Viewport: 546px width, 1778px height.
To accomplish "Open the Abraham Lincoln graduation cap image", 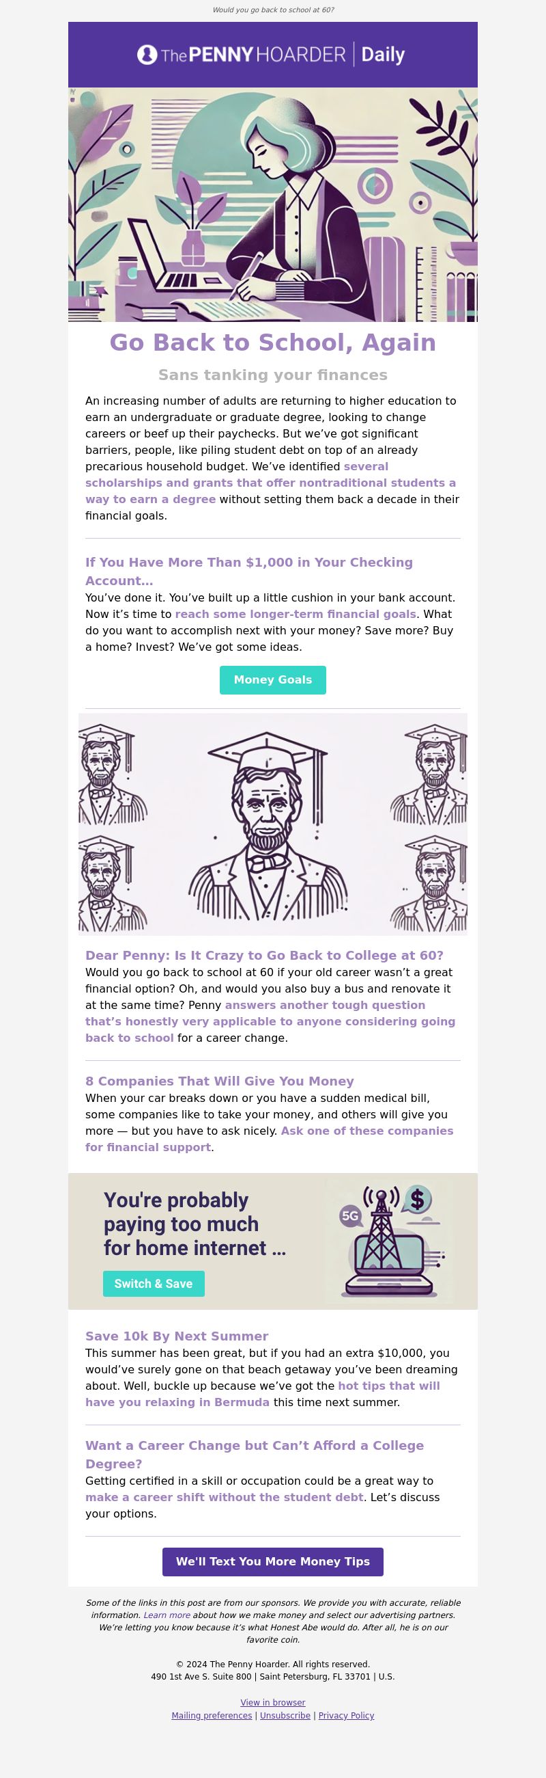I will coord(273,824).
